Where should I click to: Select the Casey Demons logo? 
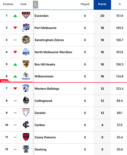(26, 137)
